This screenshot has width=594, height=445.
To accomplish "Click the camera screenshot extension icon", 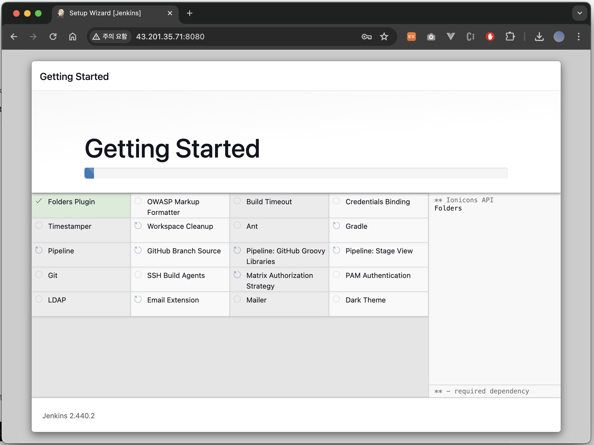I will 431,37.
